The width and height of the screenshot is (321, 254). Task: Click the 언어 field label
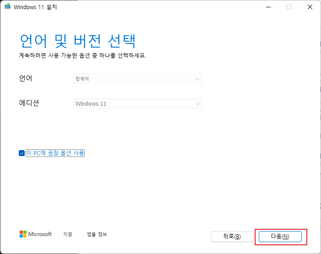(26, 78)
